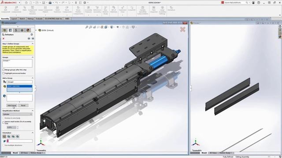The width and height of the screenshot is (282, 158).
Task: Select the third orientation direction button
Action: (x=13, y=136)
